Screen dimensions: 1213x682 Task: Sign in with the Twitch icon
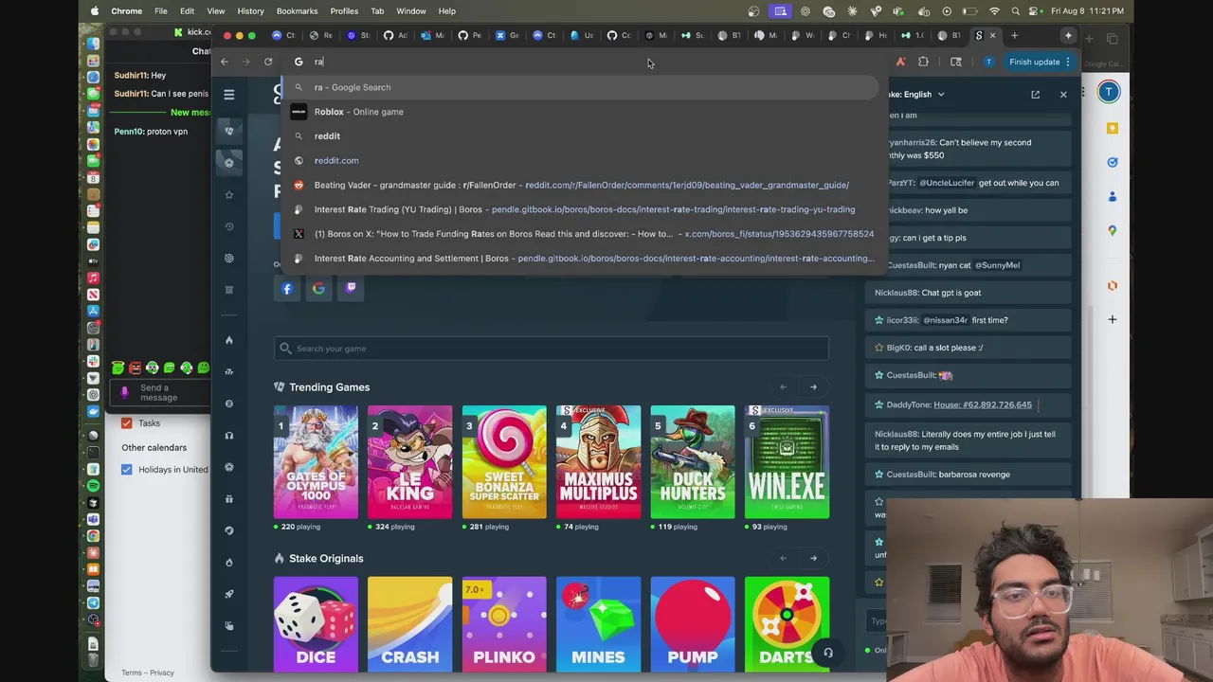(x=351, y=289)
